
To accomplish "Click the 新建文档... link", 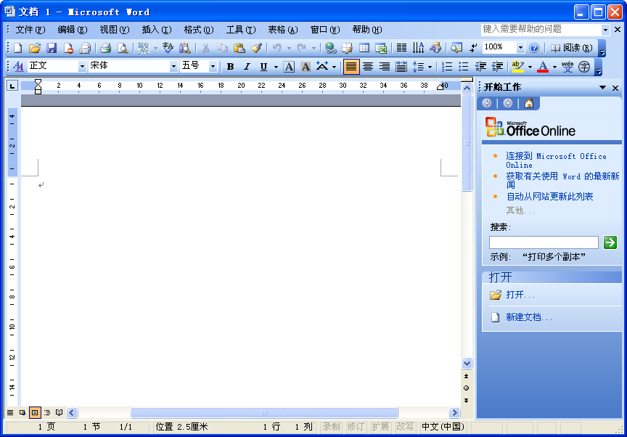I will [529, 317].
